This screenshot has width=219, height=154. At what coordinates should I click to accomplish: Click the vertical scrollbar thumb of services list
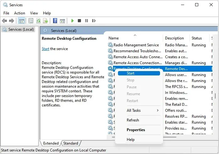[215, 96]
